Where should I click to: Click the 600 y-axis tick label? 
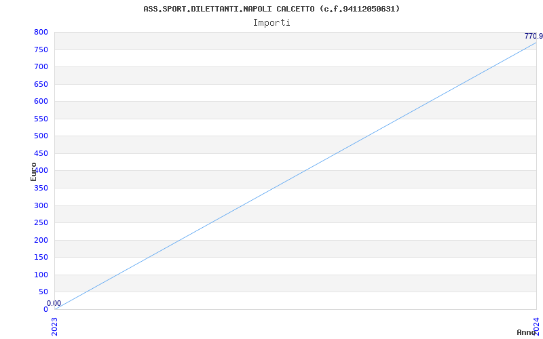tap(41, 101)
